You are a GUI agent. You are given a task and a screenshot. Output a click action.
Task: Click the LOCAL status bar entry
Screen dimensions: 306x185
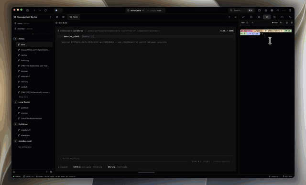tap(29, 176)
